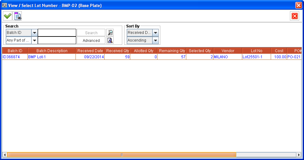
Task: Click the Allotted Qty column header
Action: pyautogui.click(x=144, y=51)
